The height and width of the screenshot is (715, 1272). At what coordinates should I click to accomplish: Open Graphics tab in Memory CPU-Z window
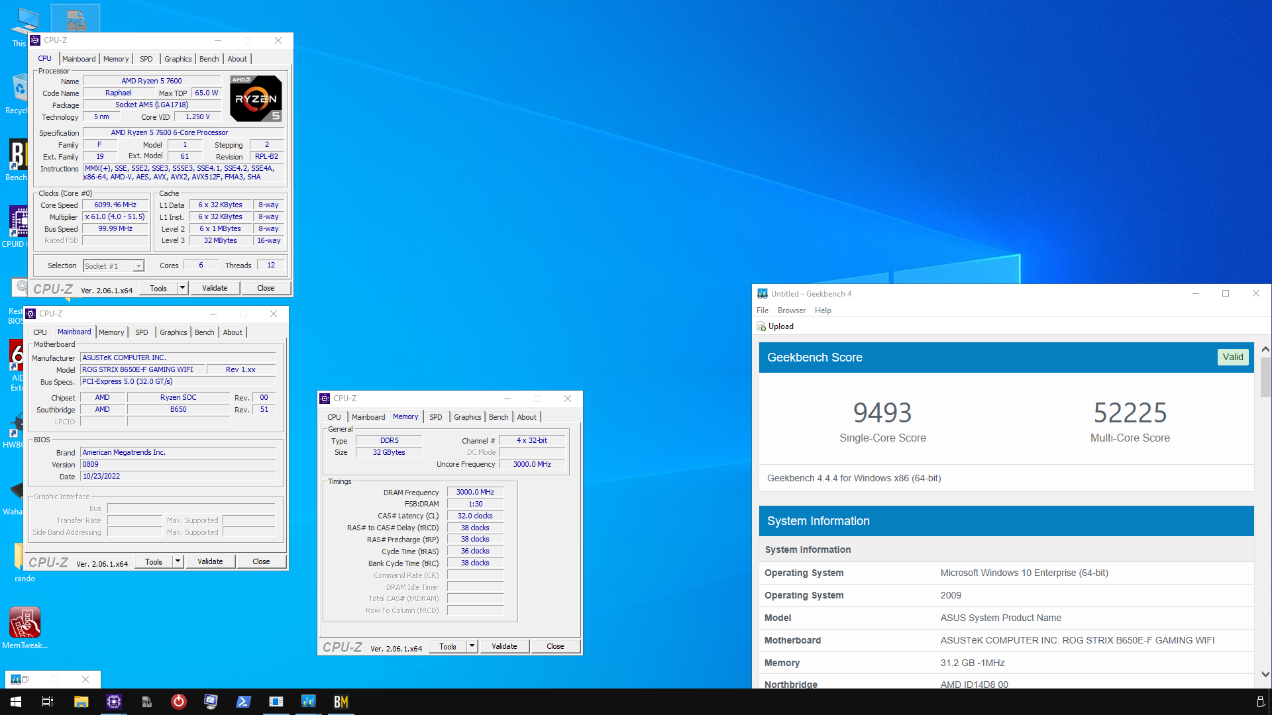coord(467,417)
